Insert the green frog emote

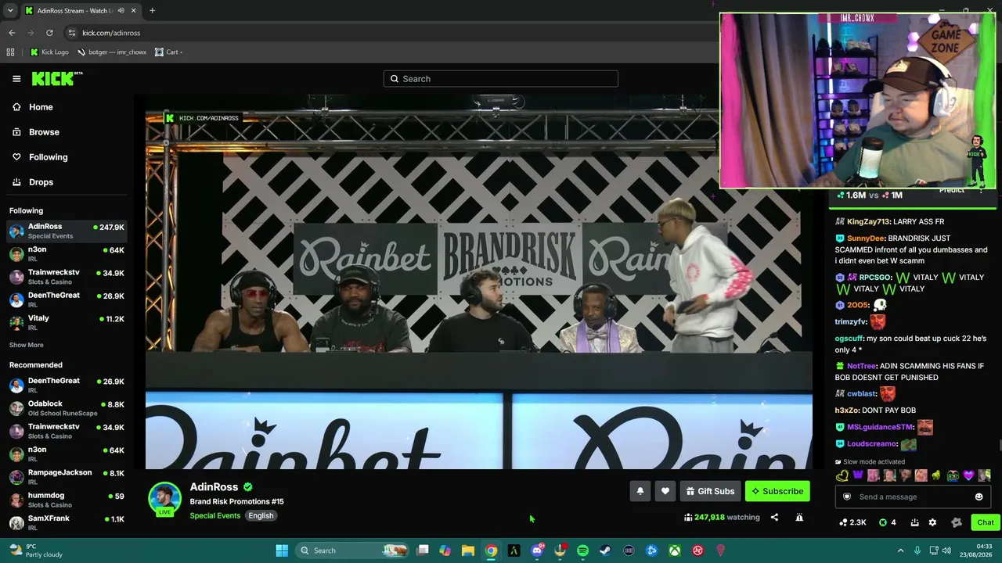[953, 475]
